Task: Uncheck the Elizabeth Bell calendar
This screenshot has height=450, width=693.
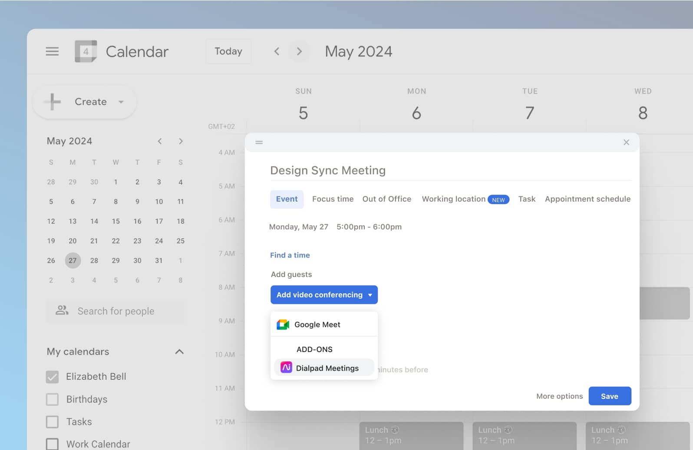Action: pyautogui.click(x=52, y=377)
